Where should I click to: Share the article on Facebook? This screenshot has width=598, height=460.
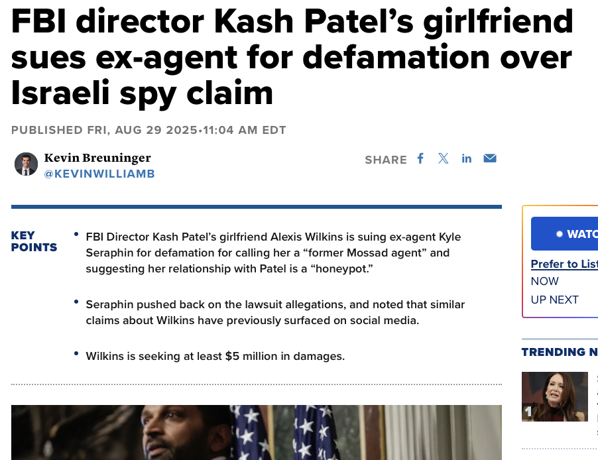[x=420, y=158]
